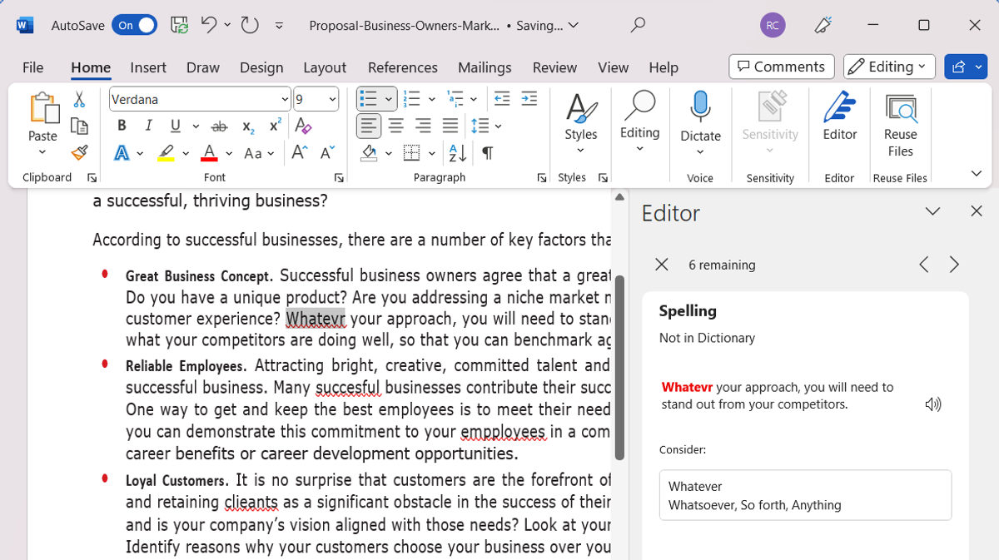Open the Reuse Files tool

pyautogui.click(x=900, y=125)
